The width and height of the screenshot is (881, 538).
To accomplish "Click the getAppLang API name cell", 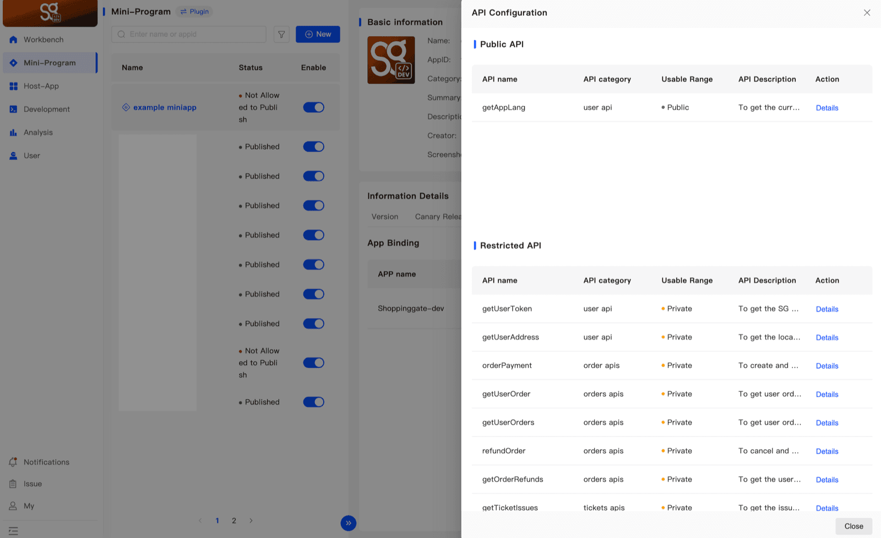I will [x=504, y=107].
